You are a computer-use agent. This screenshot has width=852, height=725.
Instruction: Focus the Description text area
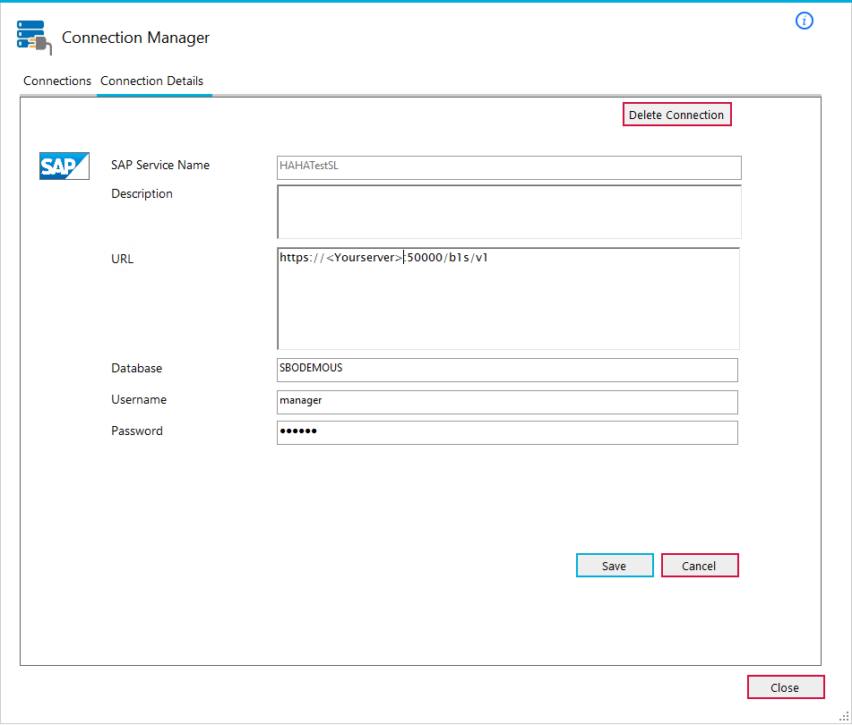coord(509,211)
